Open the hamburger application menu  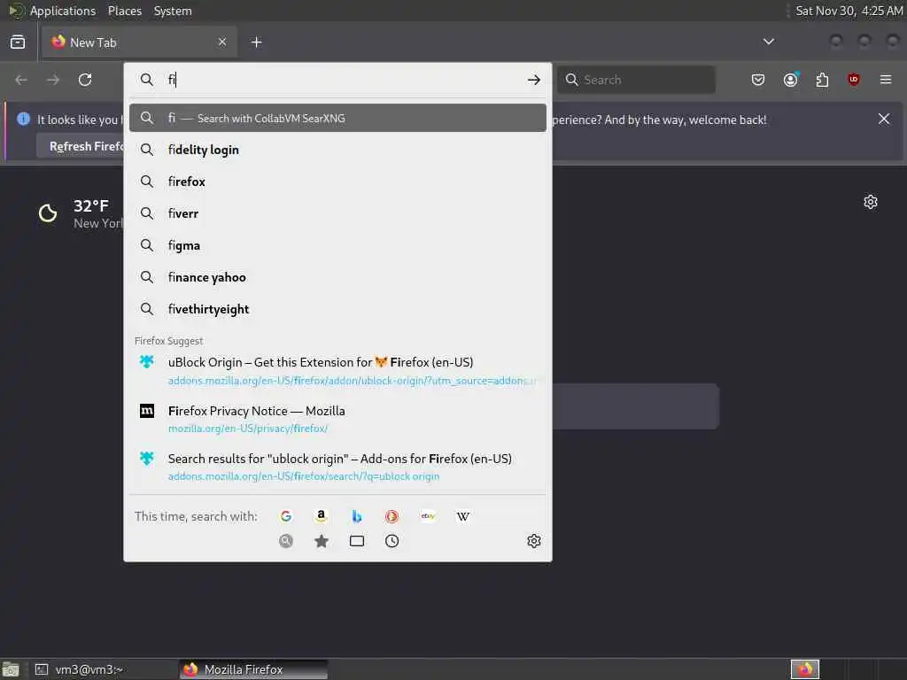[x=885, y=80]
